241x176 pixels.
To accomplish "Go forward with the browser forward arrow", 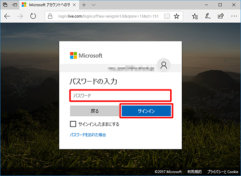I will 20,16.
